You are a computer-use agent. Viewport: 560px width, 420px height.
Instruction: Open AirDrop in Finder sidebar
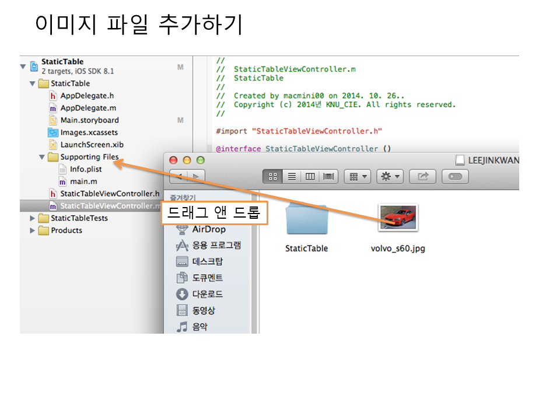208,229
